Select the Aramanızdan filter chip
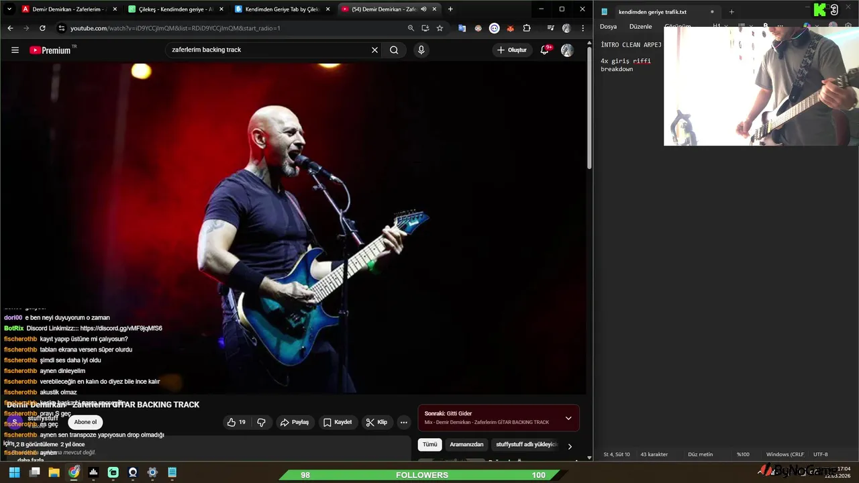This screenshot has width=859, height=483. tap(466, 444)
